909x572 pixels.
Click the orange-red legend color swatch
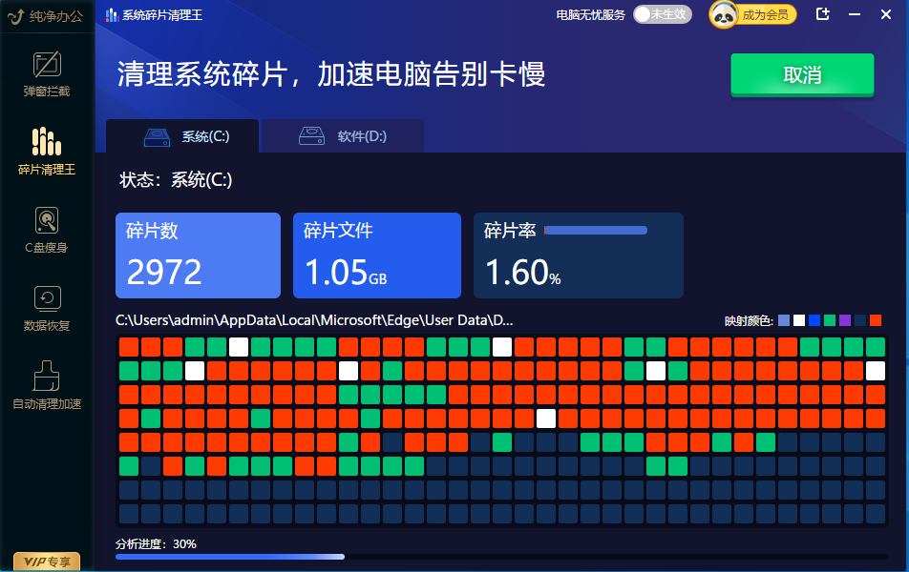(x=876, y=320)
